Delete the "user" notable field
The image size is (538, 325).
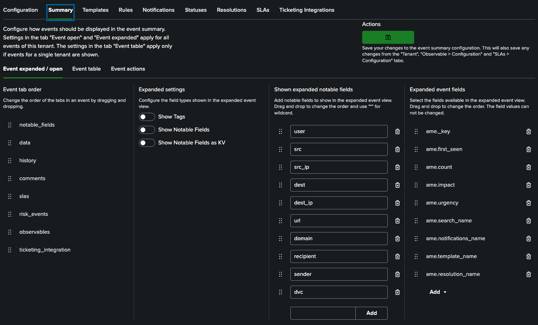pyautogui.click(x=397, y=131)
